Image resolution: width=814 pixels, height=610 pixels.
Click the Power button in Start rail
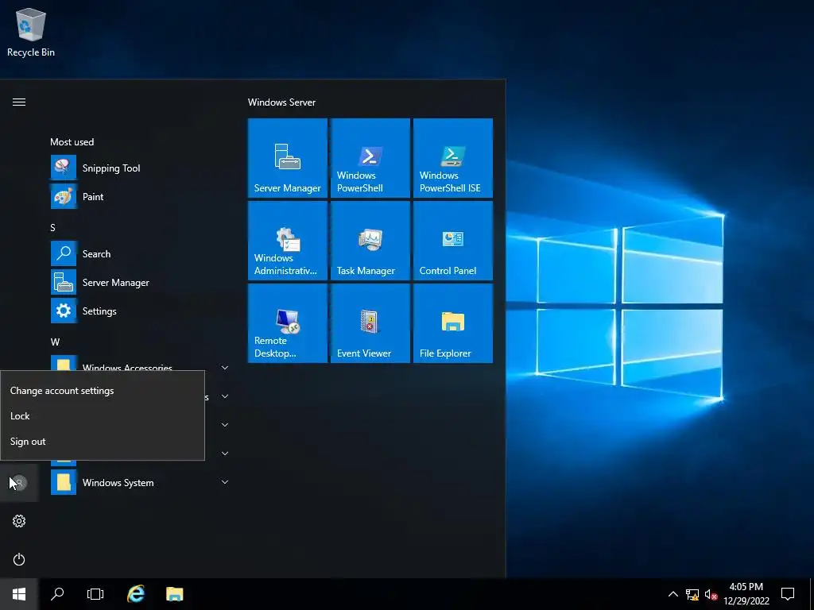point(19,559)
